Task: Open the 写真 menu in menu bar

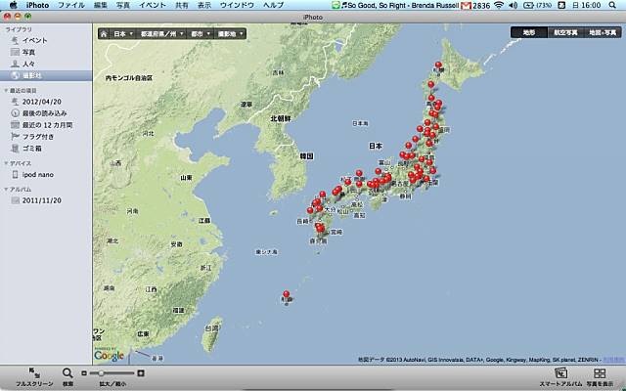Action: point(123,5)
